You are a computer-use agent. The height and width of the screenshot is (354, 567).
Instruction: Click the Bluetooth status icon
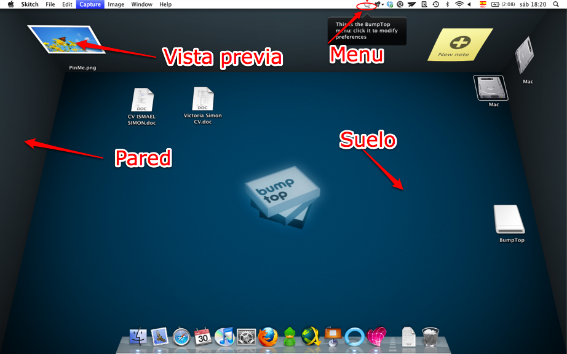click(x=447, y=4)
